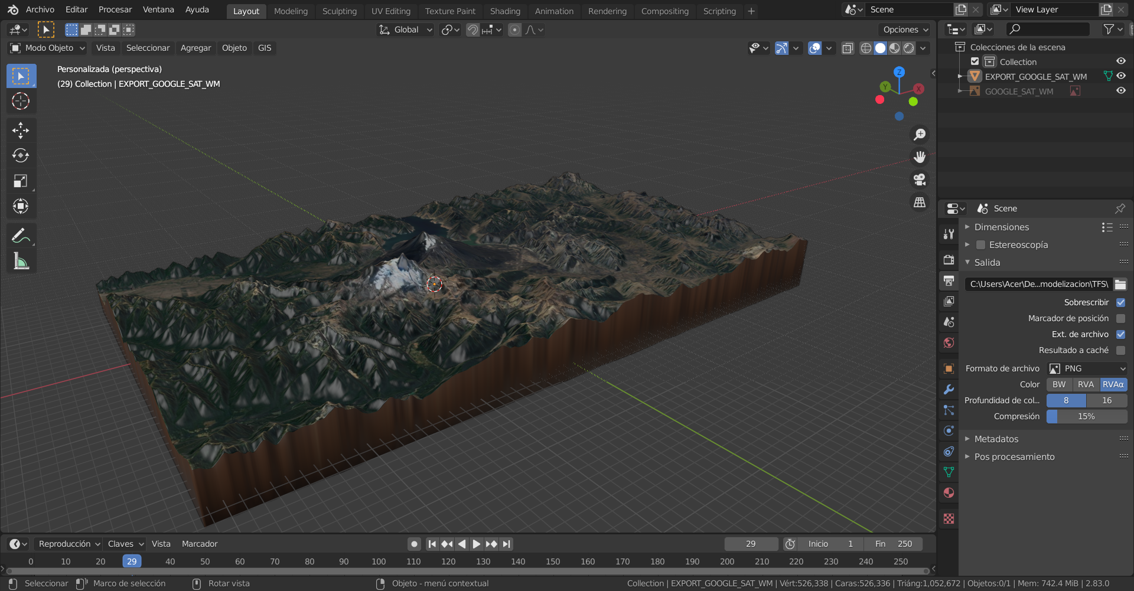Open the Modifier properties wrench tab

point(949,390)
